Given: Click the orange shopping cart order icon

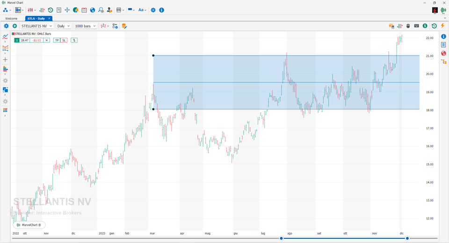Looking at the screenshot, I should (391, 26).
